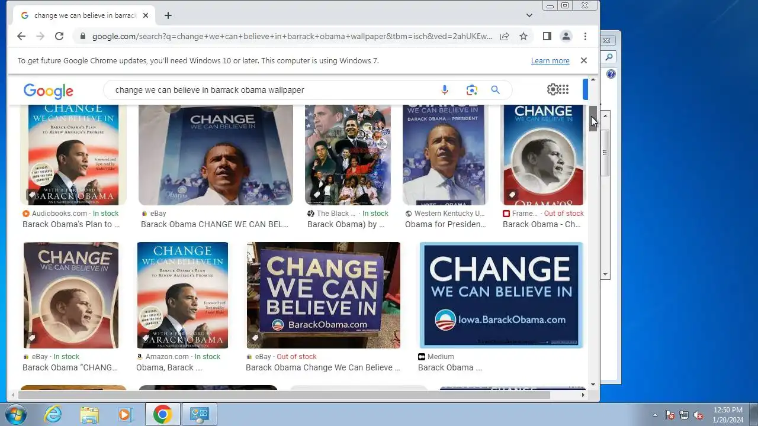View site information via the lock icon
Screen dimensions: 758x426
point(83,36)
